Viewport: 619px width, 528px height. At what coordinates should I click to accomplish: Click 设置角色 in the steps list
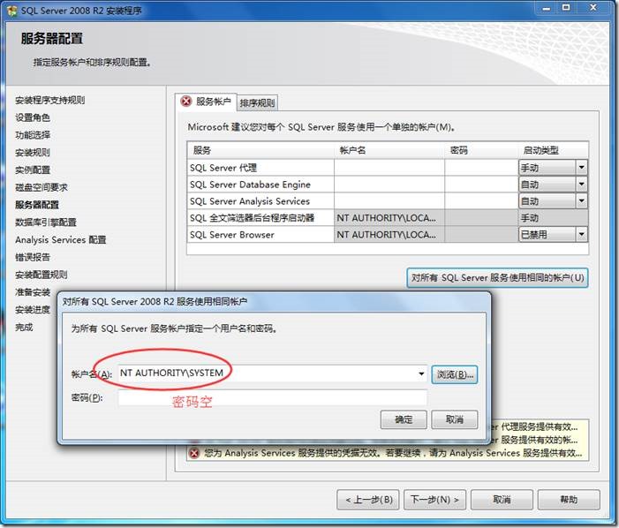pyautogui.click(x=33, y=117)
